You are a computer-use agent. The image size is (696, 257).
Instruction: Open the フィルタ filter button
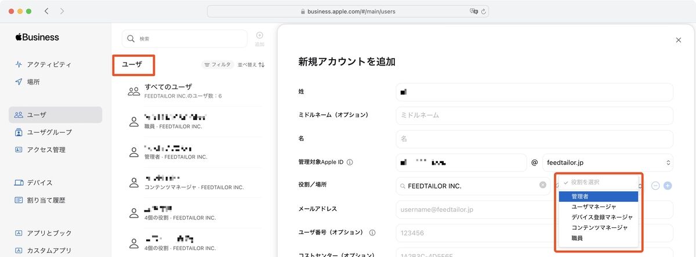tap(217, 64)
